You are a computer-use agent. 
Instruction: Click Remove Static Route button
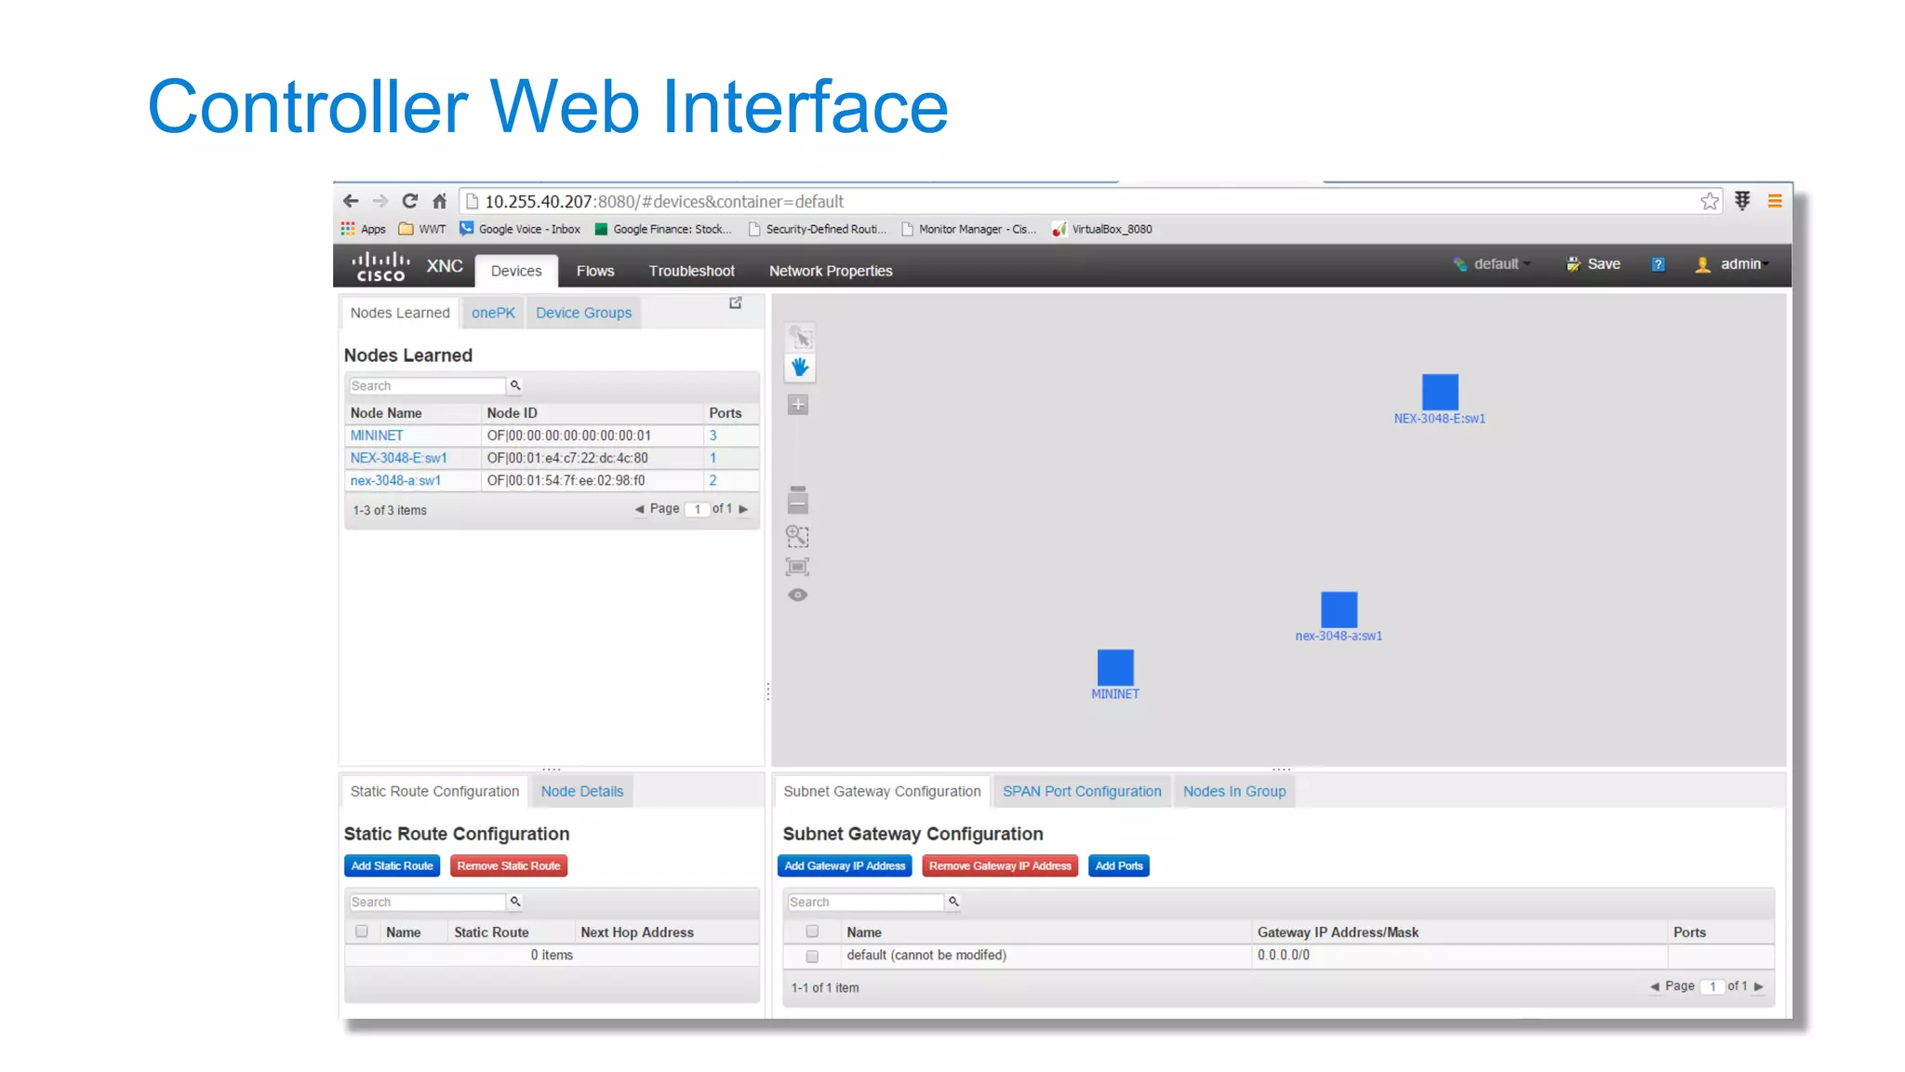point(509,865)
